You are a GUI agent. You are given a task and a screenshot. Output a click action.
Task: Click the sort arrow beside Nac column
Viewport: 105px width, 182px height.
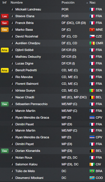[x=87, y=3]
